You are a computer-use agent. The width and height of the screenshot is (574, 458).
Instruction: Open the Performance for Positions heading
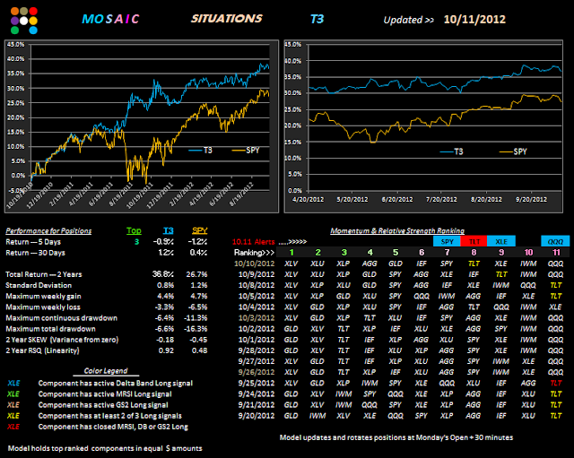[x=48, y=231]
